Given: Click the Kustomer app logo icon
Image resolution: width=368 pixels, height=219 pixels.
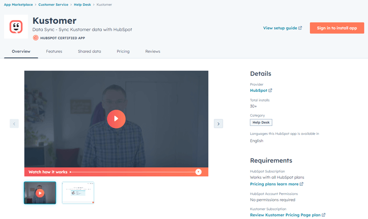Looking at the screenshot, I should coord(16,27).
